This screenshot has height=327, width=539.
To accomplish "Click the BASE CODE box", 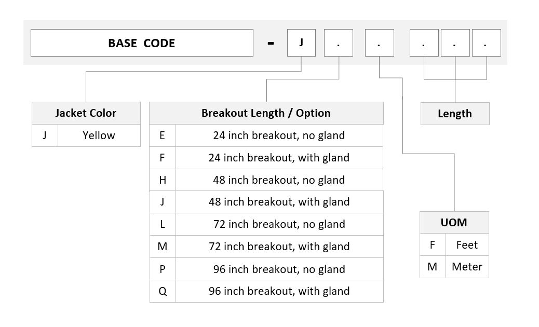I will (142, 43).
